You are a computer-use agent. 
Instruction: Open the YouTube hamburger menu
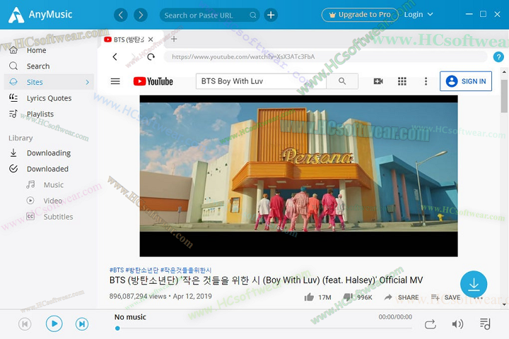coord(115,81)
